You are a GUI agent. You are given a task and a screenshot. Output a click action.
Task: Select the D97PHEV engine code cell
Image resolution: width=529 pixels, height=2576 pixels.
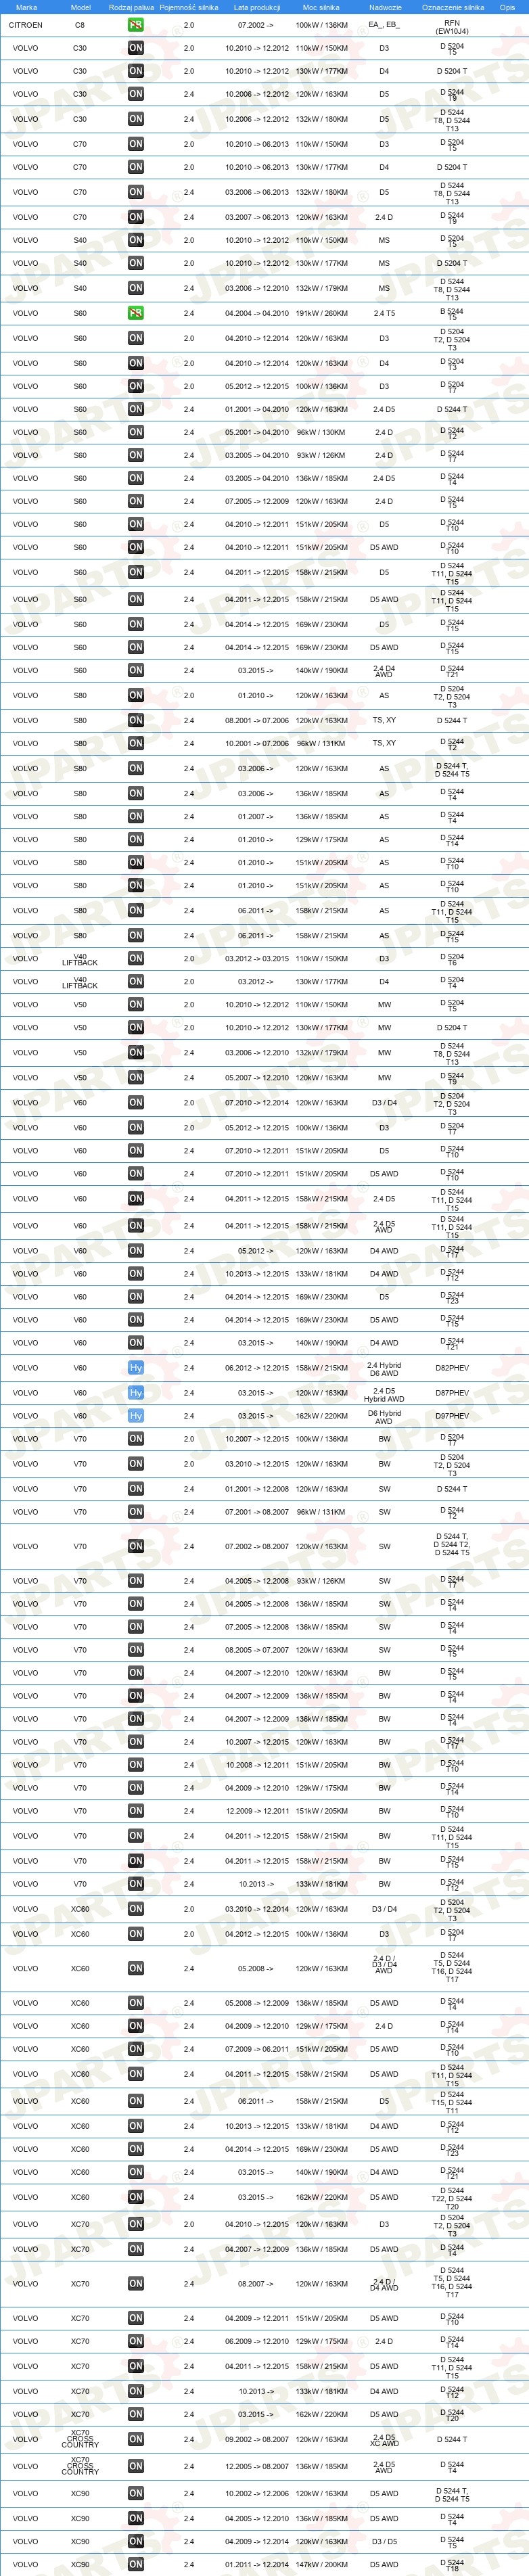[x=452, y=1416]
